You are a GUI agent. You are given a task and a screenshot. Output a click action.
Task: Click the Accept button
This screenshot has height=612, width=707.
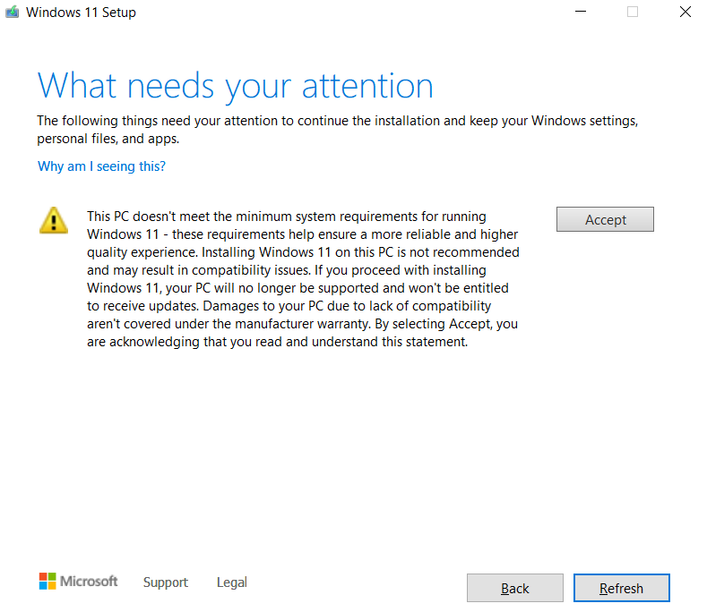tap(605, 219)
